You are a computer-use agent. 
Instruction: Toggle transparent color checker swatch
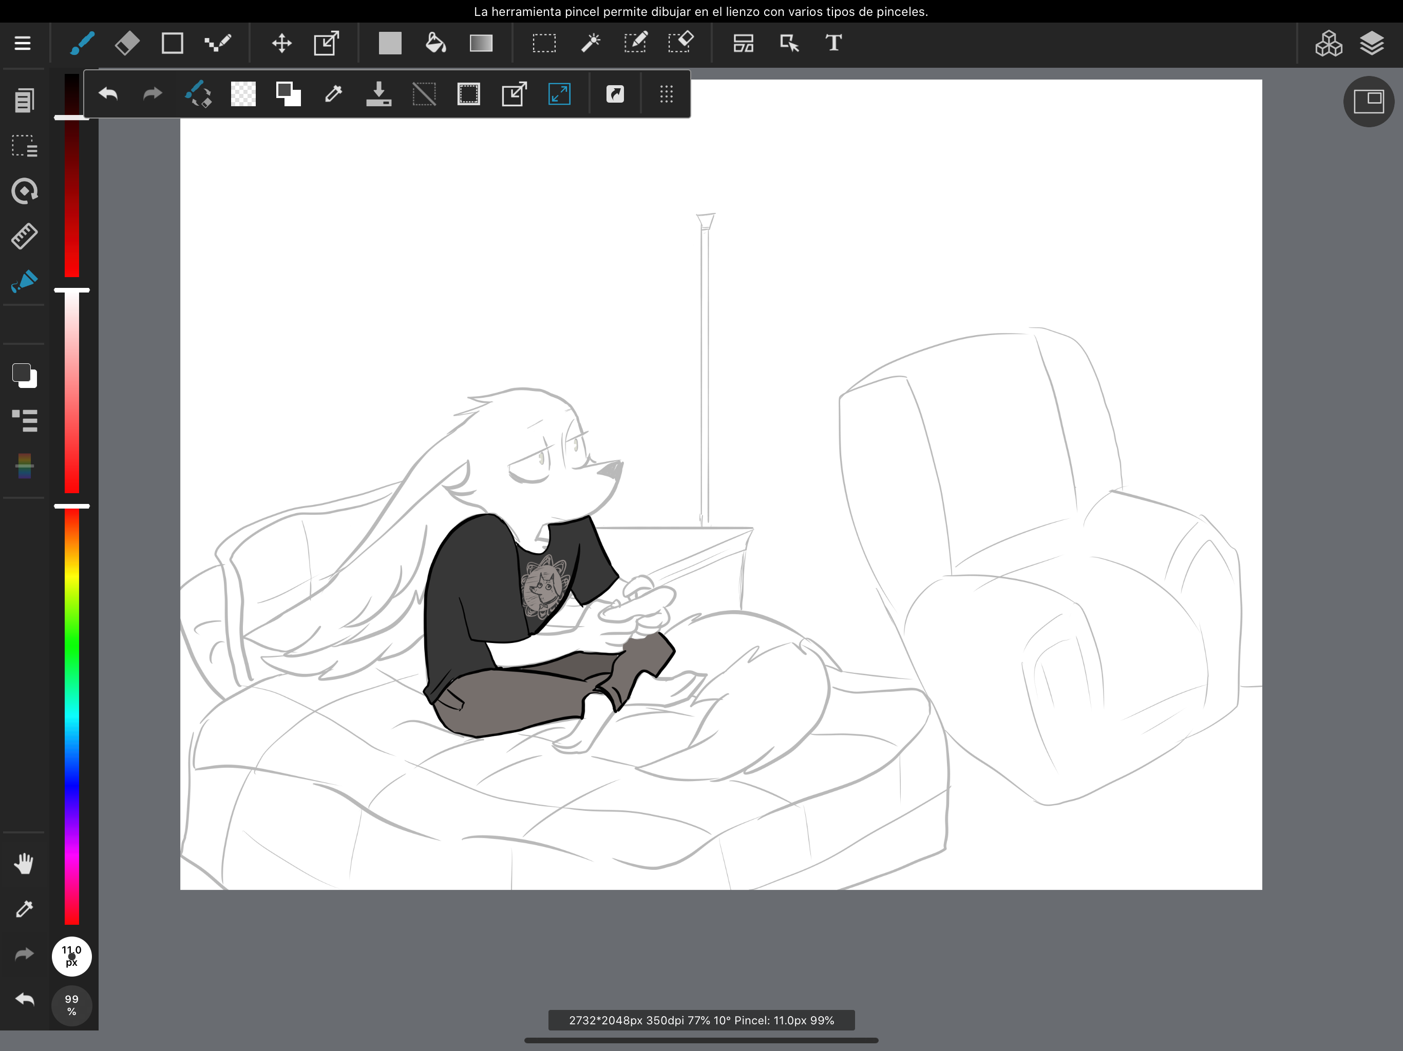click(x=243, y=94)
